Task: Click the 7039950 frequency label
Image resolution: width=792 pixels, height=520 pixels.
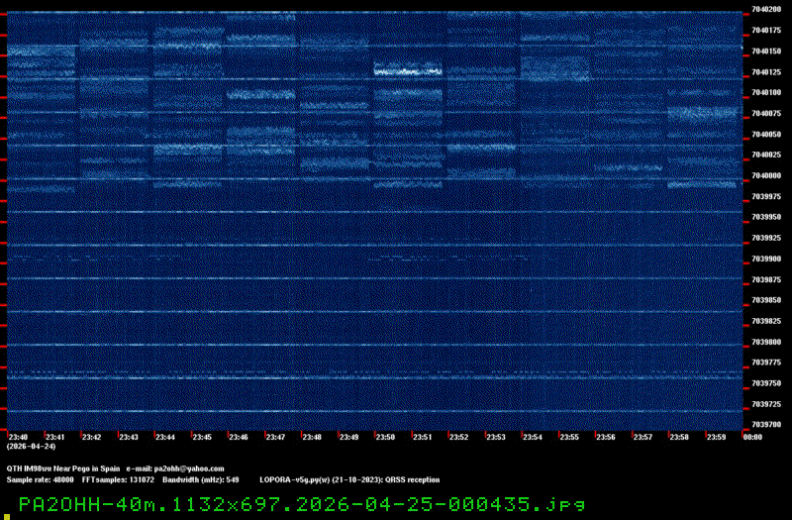Action: [x=766, y=217]
